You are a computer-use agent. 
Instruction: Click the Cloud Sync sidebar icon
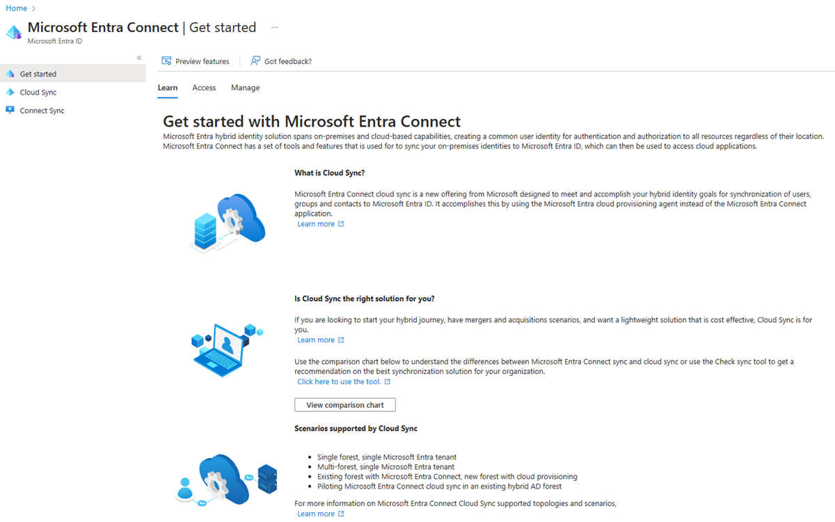click(x=10, y=92)
